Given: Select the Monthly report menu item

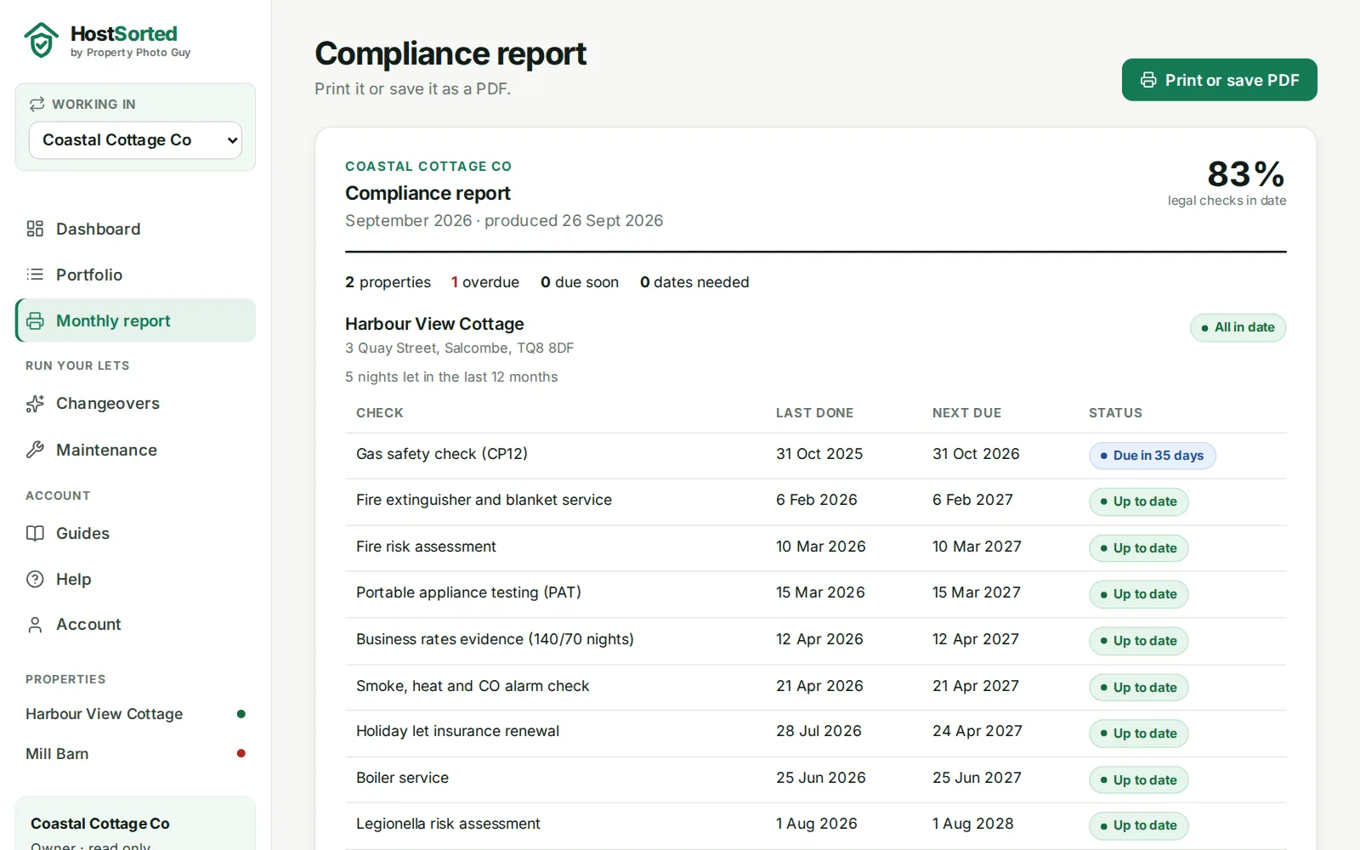Looking at the screenshot, I should tap(135, 320).
